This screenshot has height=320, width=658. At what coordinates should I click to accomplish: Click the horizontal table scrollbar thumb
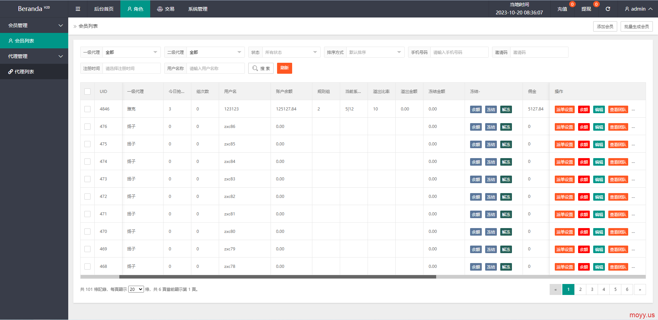(278, 277)
